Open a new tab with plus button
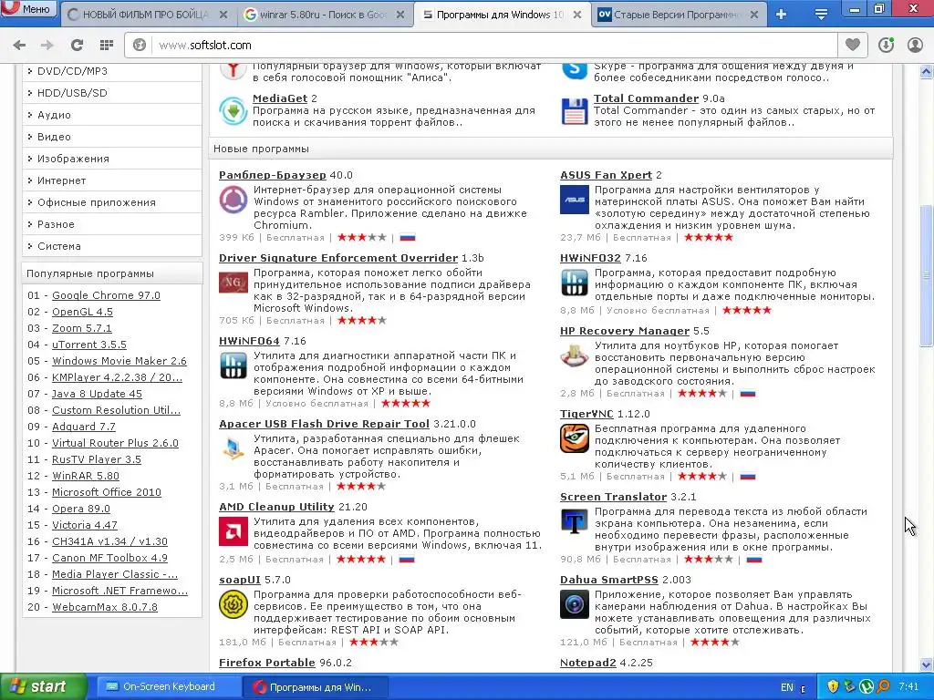Viewport: 934px width, 700px height. pyautogui.click(x=781, y=15)
